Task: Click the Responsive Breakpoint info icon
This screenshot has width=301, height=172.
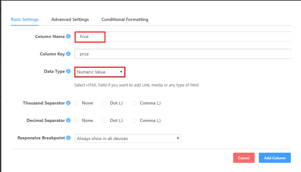Action: point(68,138)
